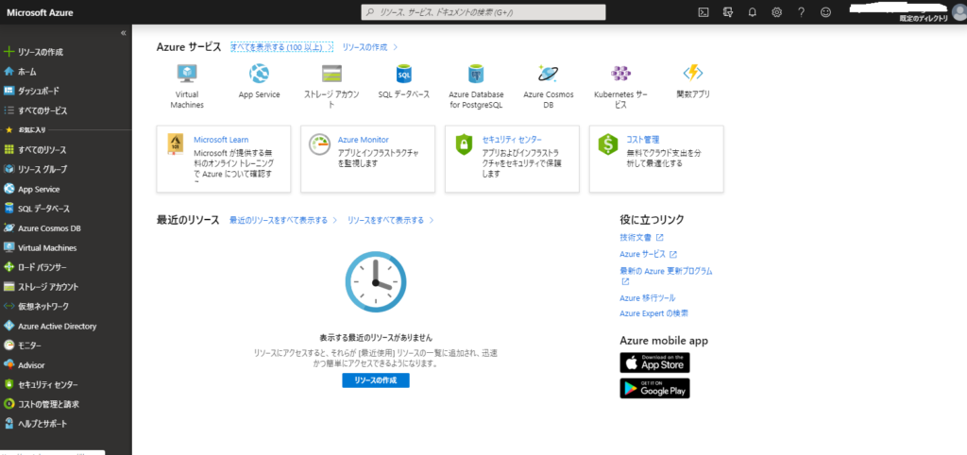Screen dimensions: 967x455
Task: Click the Microsoft Azure logo text
Action: coord(40,12)
